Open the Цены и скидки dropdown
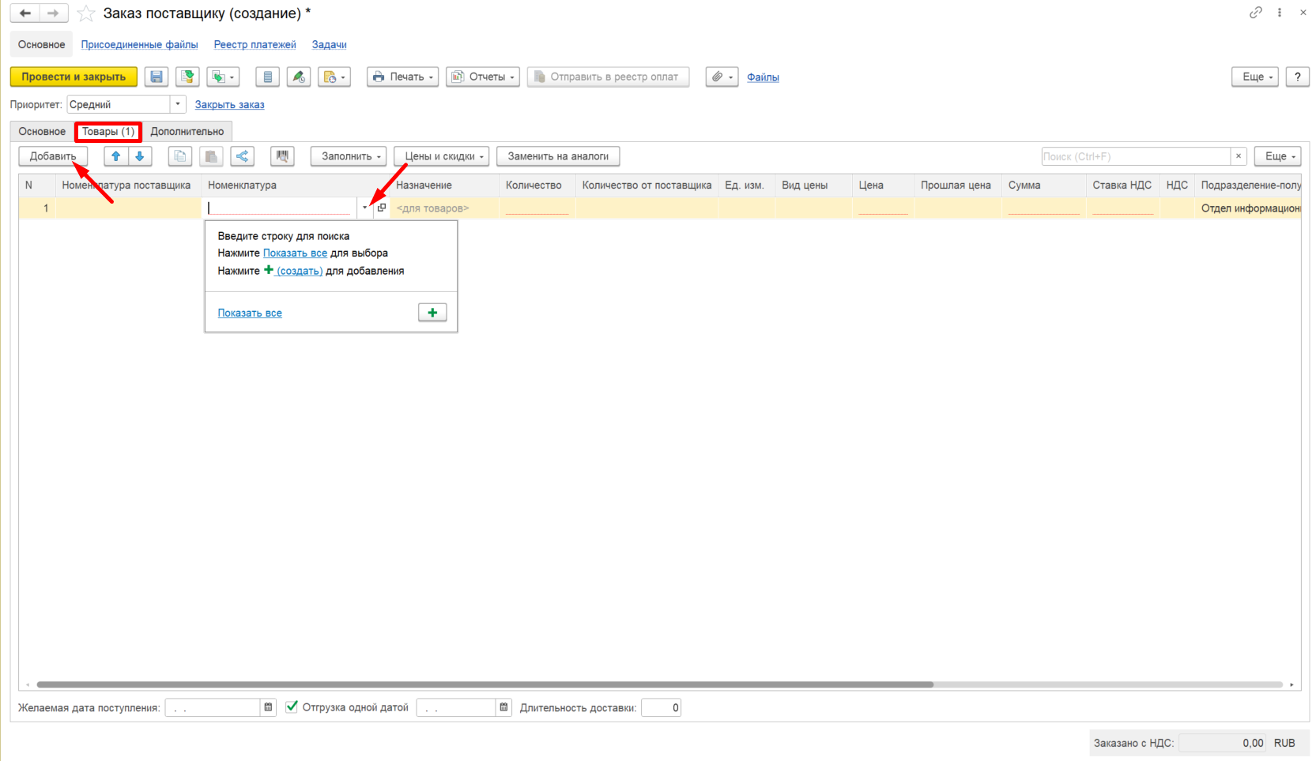 (x=442, y=156)
